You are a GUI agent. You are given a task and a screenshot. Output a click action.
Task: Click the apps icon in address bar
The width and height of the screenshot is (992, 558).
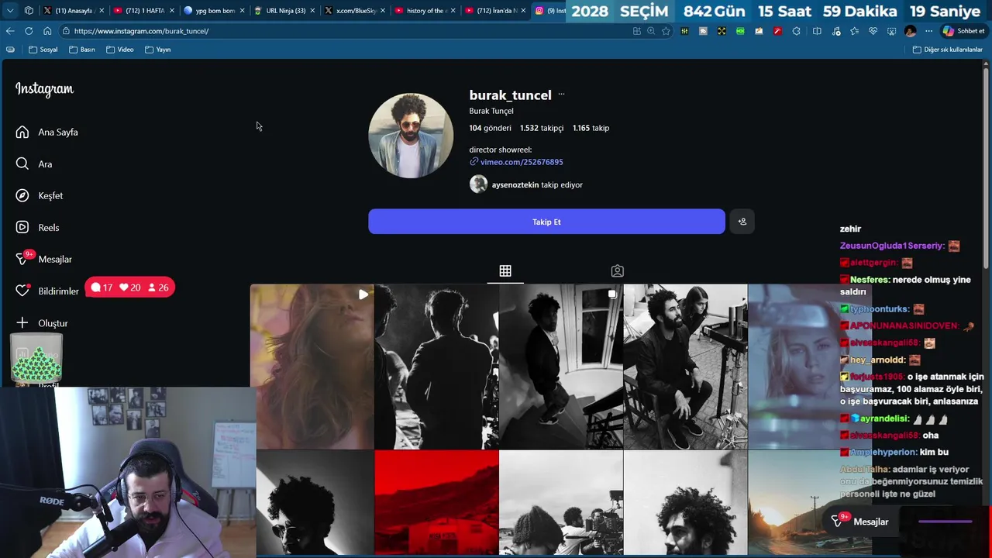pyautogui.click(x=636, y=31)
